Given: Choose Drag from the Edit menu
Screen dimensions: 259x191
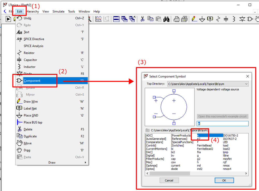Looking at the screenshot, I should coord(52,150).
